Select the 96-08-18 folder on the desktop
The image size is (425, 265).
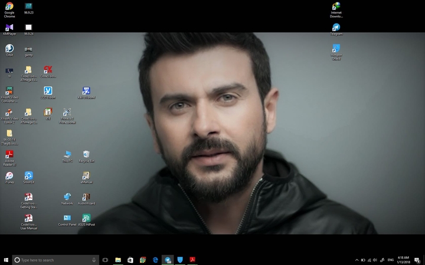coord(9,137)
